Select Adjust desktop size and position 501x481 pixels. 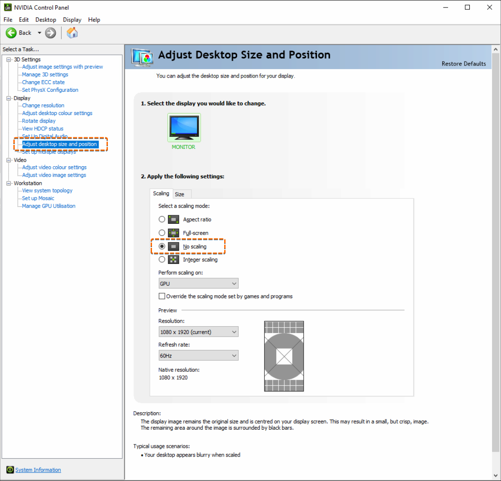point(60,144)
